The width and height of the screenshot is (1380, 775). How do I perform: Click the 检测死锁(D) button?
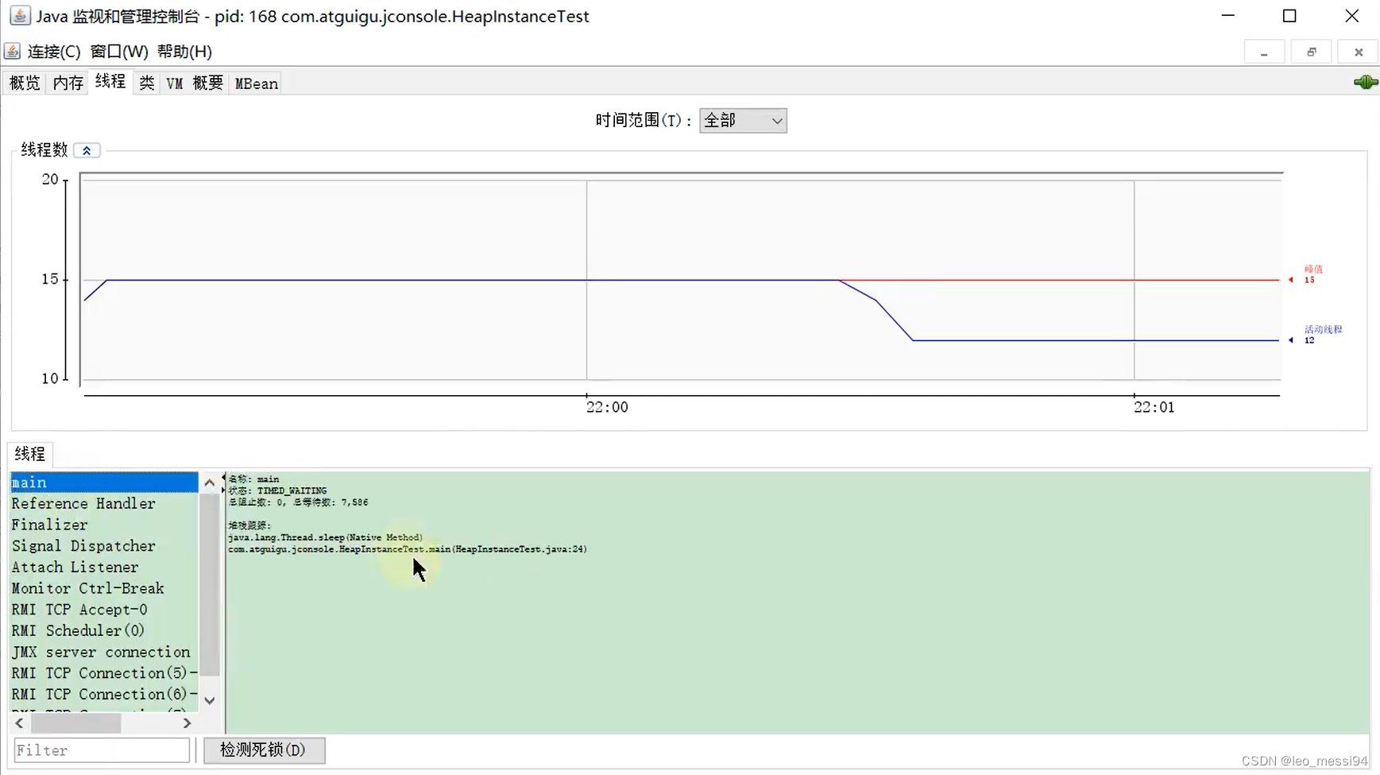(264, 750)
